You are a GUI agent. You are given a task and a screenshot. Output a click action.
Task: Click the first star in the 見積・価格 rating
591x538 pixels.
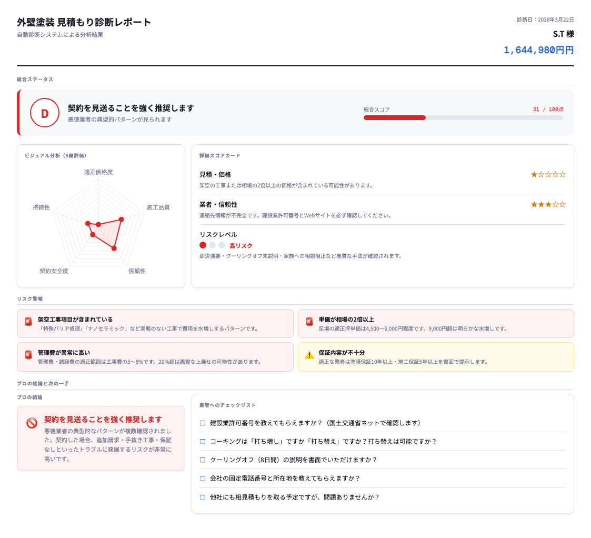pyautogui.click(x=533, y=174)
